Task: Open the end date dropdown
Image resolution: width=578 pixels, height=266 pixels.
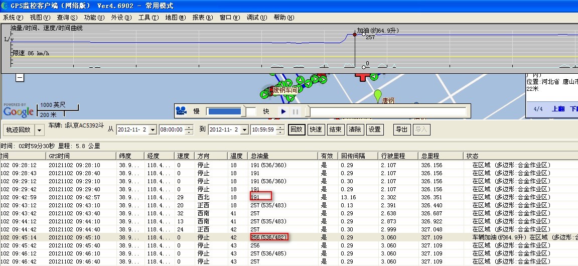Action: (245, 129)
